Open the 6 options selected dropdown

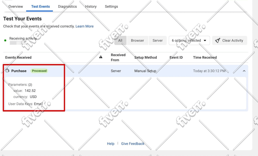click(189, 40)
